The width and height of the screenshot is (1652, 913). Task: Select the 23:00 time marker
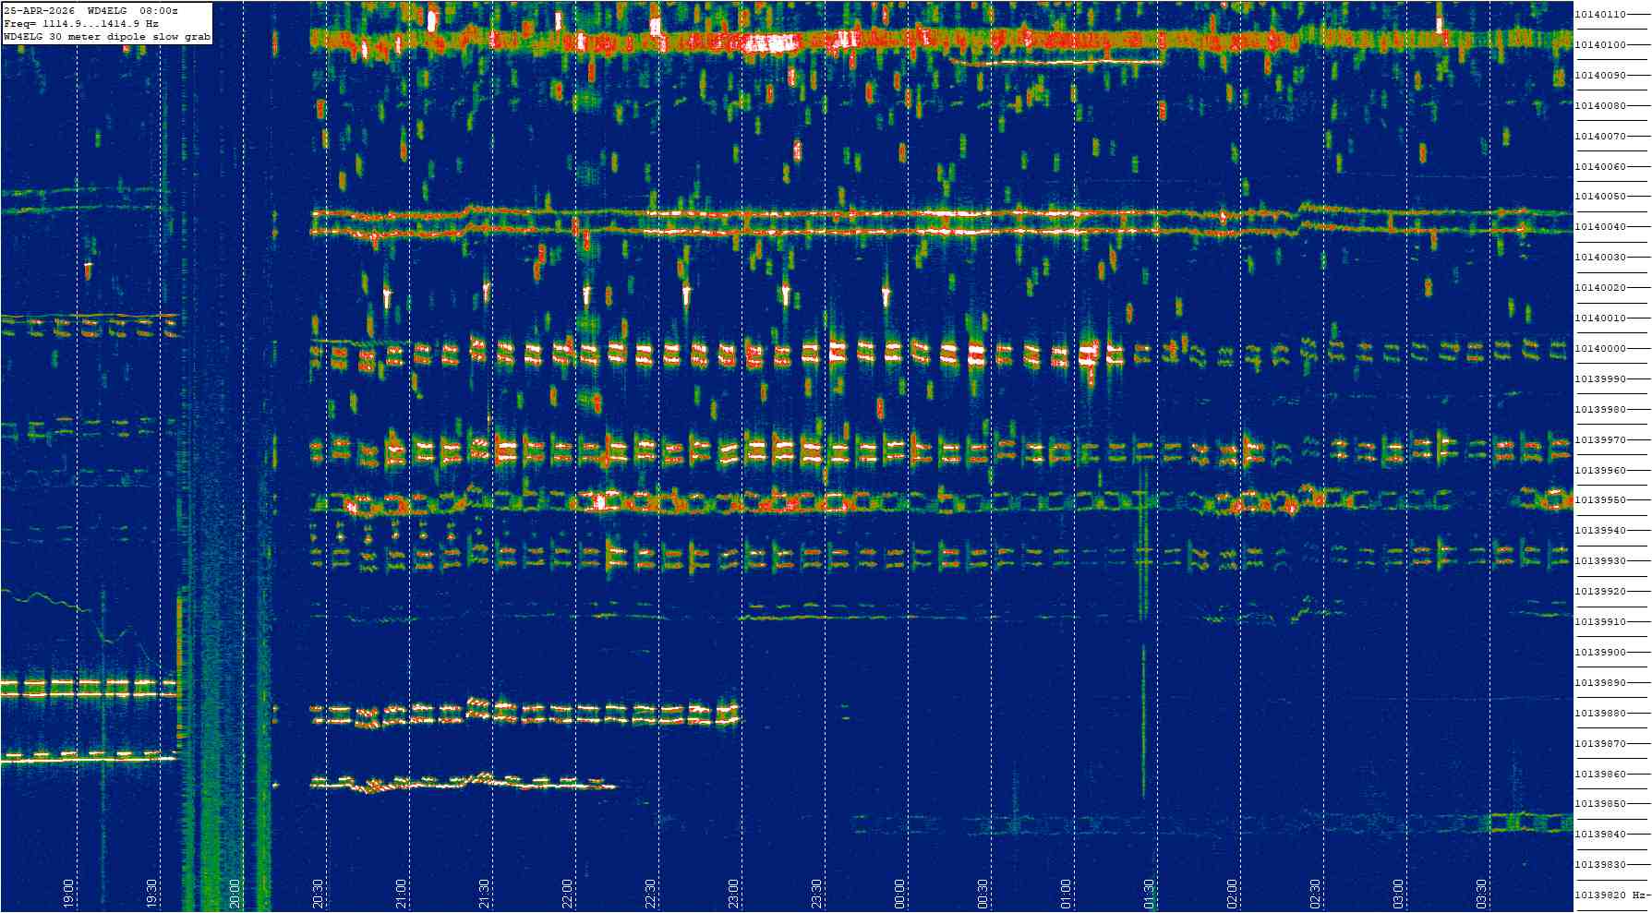pos(733,894)
